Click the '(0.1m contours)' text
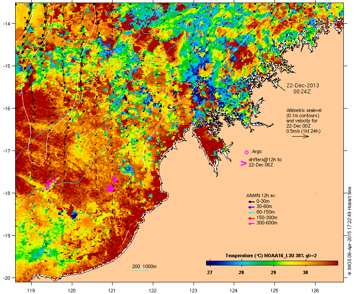The width and height of the screenshot is (355, 294). click(x=303, y=115)
